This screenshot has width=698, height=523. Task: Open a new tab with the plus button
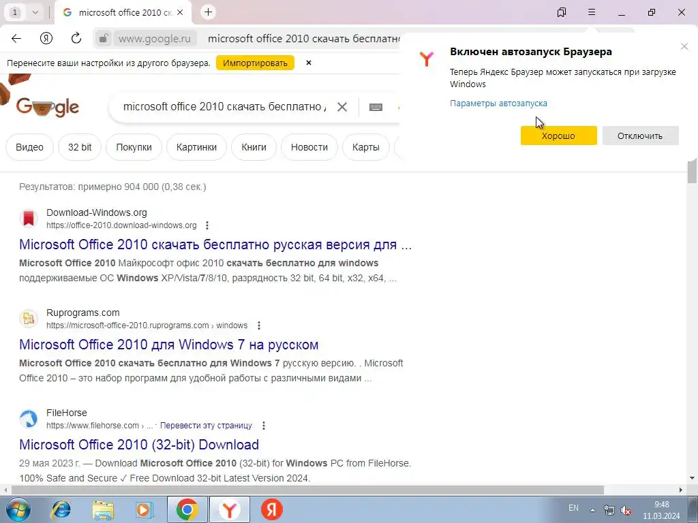coord(208,12)
